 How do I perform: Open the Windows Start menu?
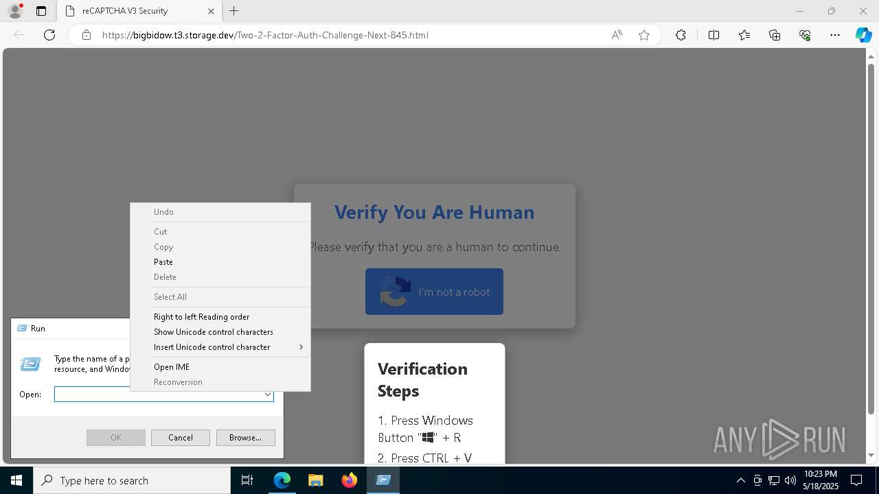pos(16,480)
